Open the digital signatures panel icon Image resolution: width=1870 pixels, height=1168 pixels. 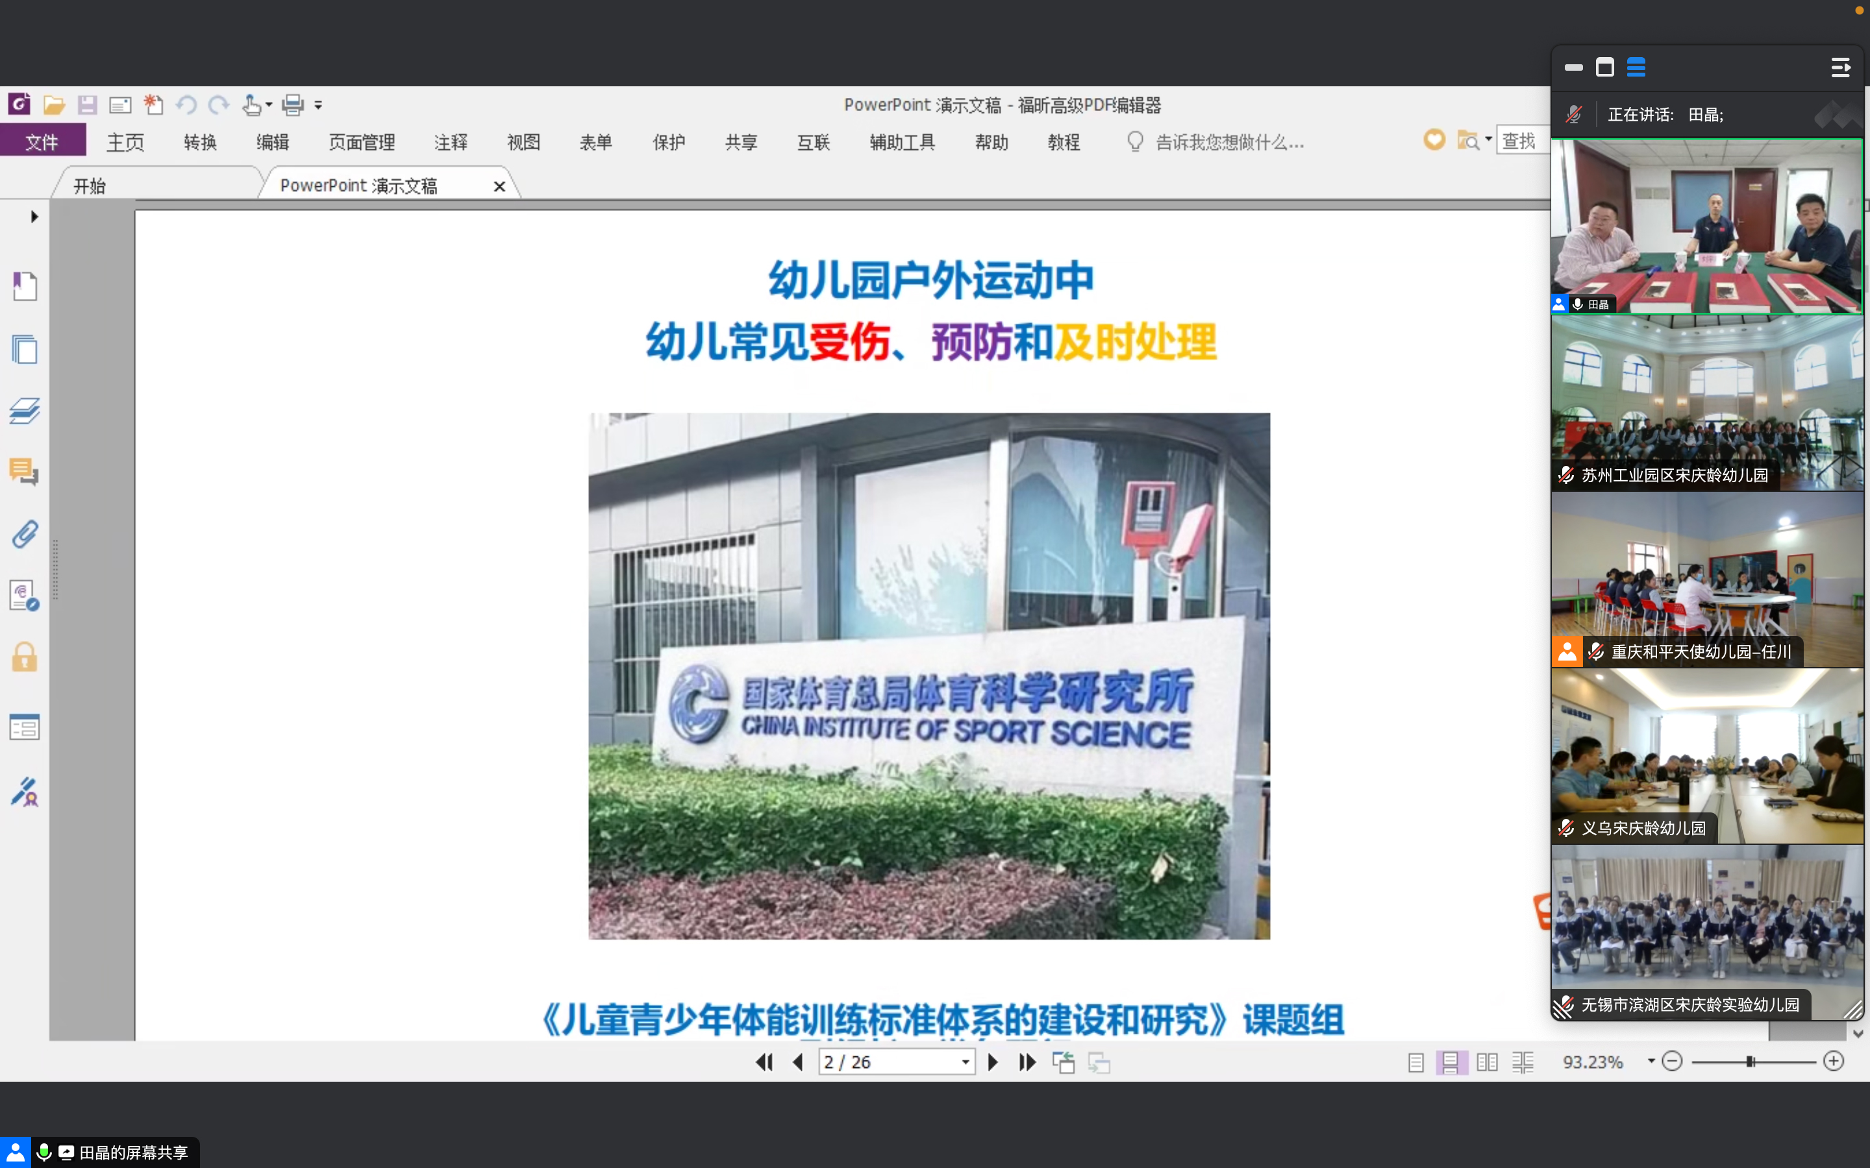click(25, 596)
